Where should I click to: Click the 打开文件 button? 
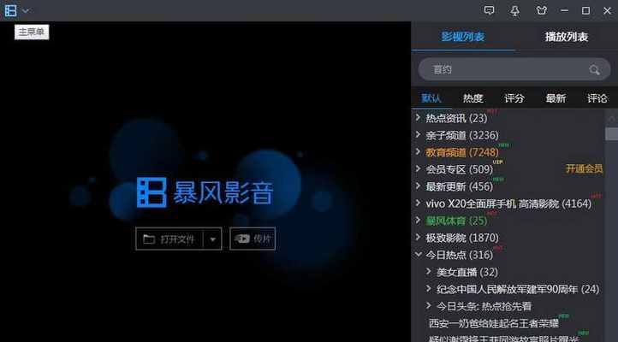coord(169,239)
